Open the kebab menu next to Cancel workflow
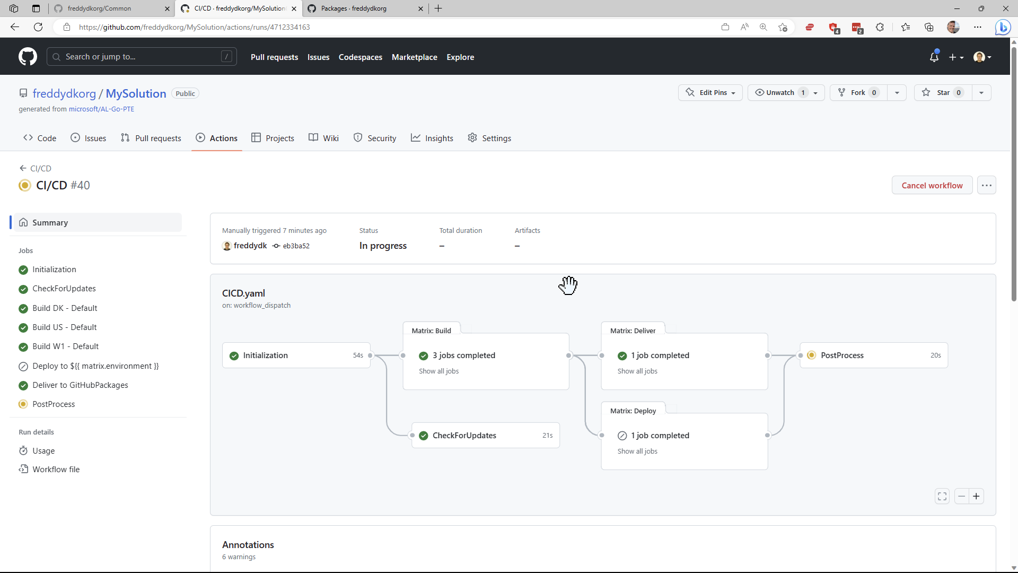 point(987,185)
